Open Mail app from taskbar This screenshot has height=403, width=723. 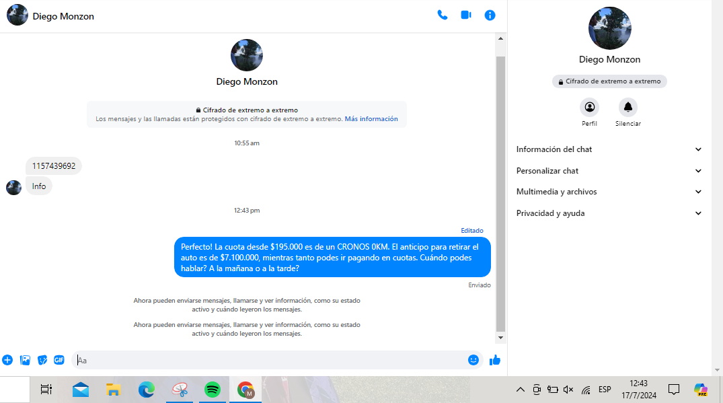81,390
